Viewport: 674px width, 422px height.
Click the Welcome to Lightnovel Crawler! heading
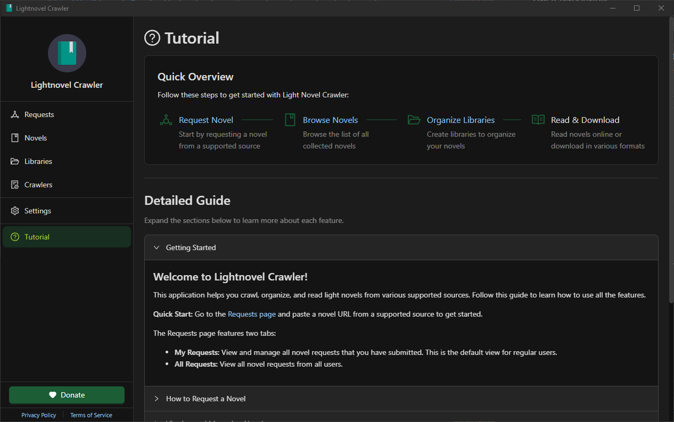click(231, 277)
